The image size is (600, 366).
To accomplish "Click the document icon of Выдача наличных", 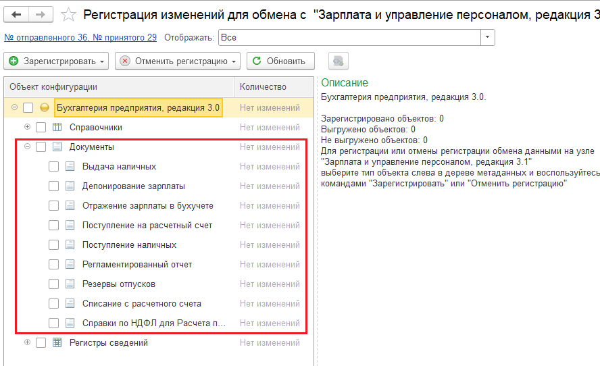I will (x=70, y=166).
